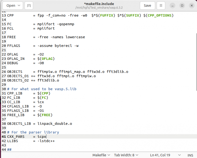This screenshot has height=158, width=197.
Task: Toggle the INS insert mode indicator
Action: (x=190, y=155)
